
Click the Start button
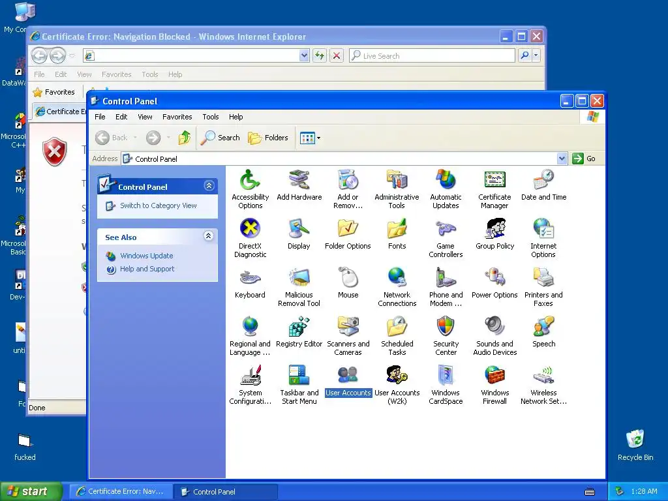(x=31, y=491)
